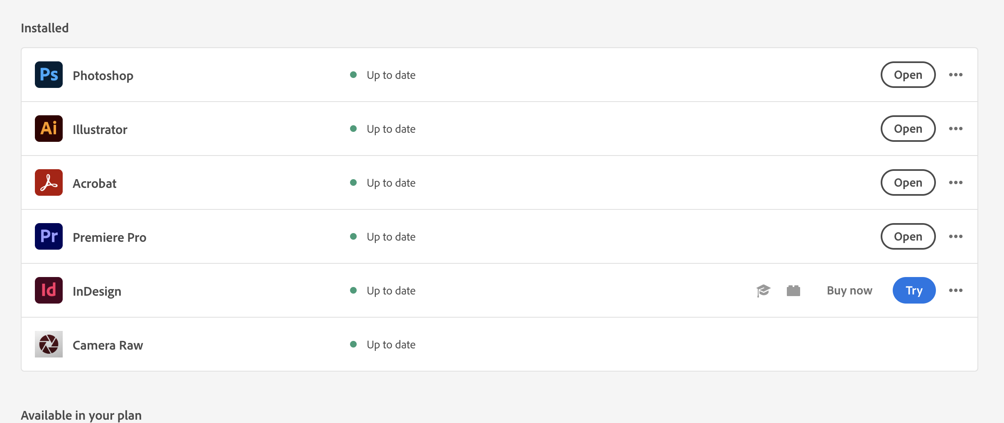Screen dimensions: 1004x423
Task: Show more options for InDesign
Action: click(x=955, y=290)
